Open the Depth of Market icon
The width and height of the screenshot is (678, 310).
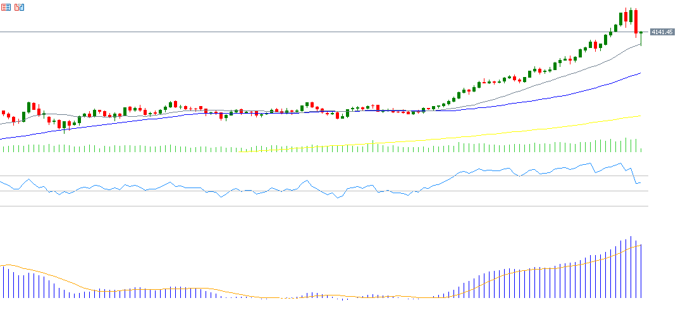click(6, 8)
